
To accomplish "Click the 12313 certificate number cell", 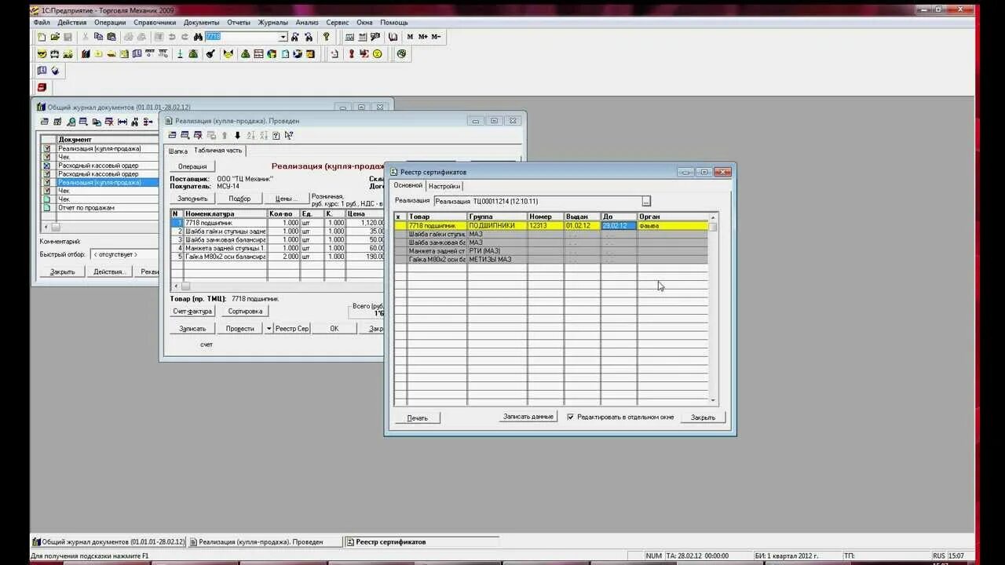I will coord(546,226).
